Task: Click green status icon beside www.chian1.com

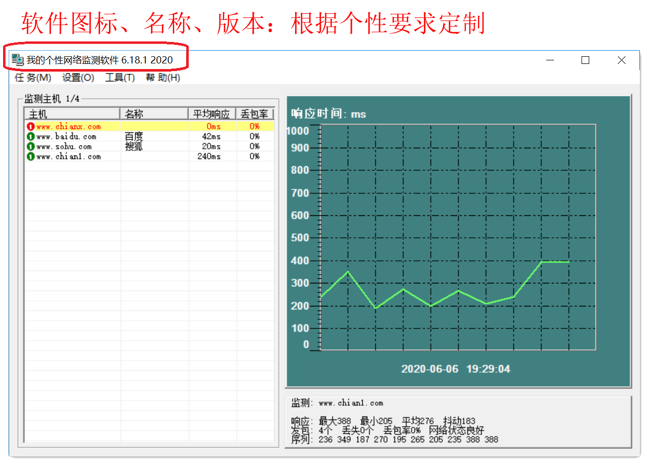Action: point(30,157)
